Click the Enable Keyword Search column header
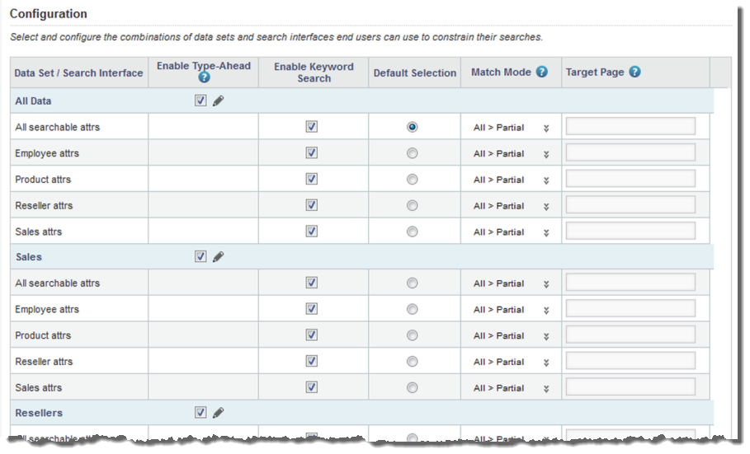750x454 pixels. (314, 73)
